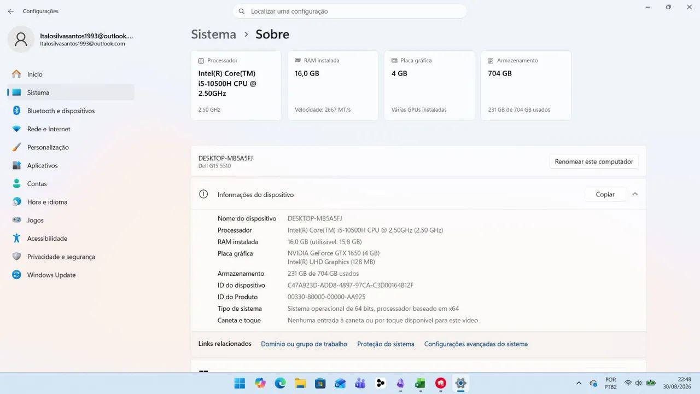Click the Dell G15 5510 model text

tap(214, 166)
